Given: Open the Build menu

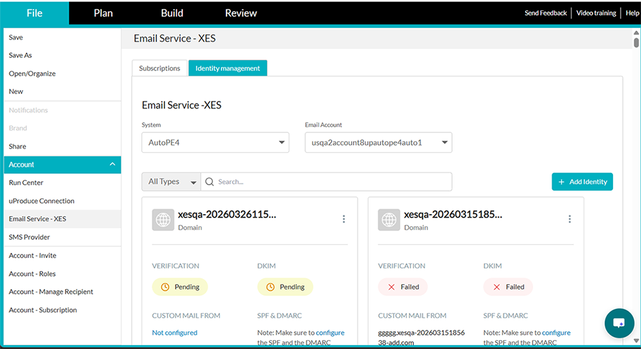Looking at the screenshot, I should click(172, 13).
